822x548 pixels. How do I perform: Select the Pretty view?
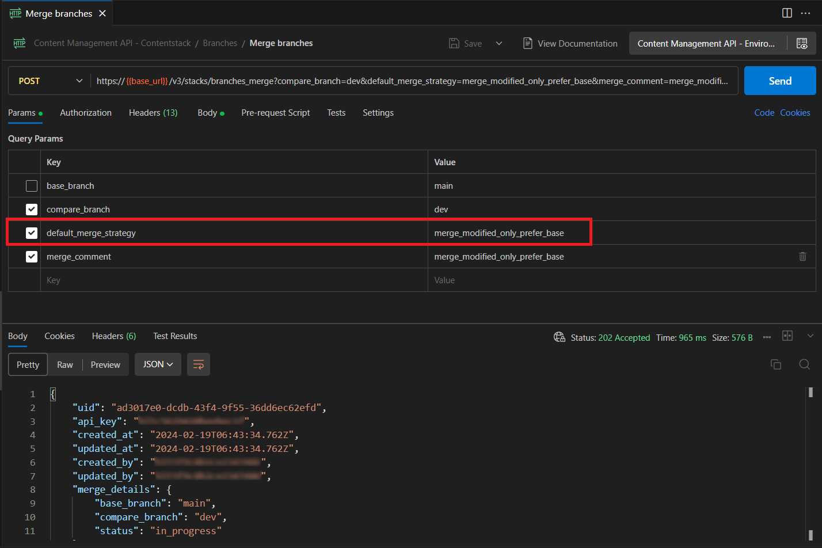point(28,364)
